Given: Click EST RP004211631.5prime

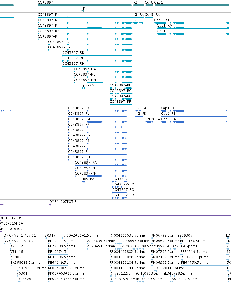Looking at the screenshot, I should (x=128, y=235).
